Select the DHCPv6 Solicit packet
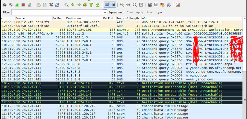 pyautogui.click(x=122, y=34)
